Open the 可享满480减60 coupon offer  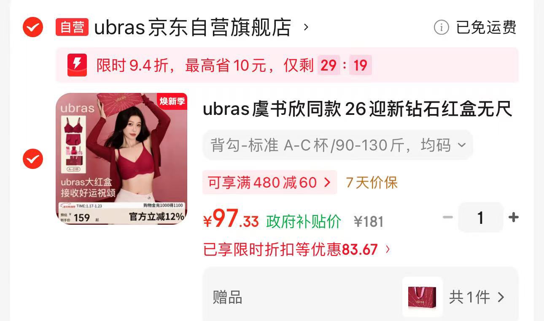(x=269, y=182)
